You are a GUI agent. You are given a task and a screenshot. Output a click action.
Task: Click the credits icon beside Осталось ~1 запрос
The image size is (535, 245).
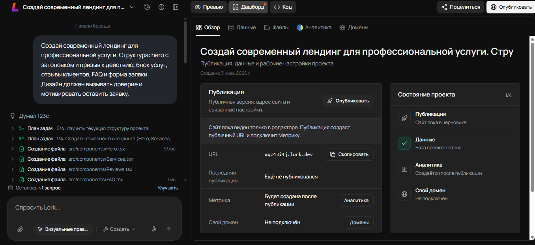click(11, 188)
